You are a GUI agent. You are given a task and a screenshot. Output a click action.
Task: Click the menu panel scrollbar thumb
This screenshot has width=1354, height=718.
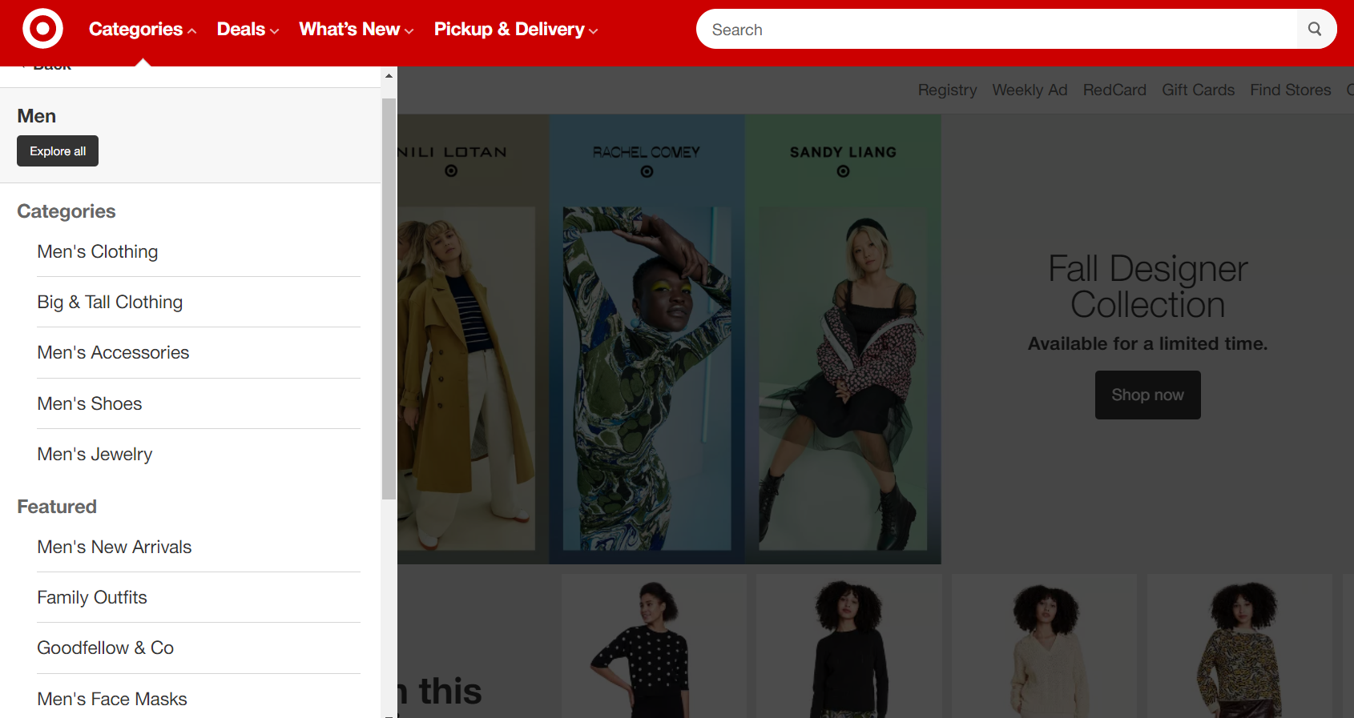[x=389, y=299]
